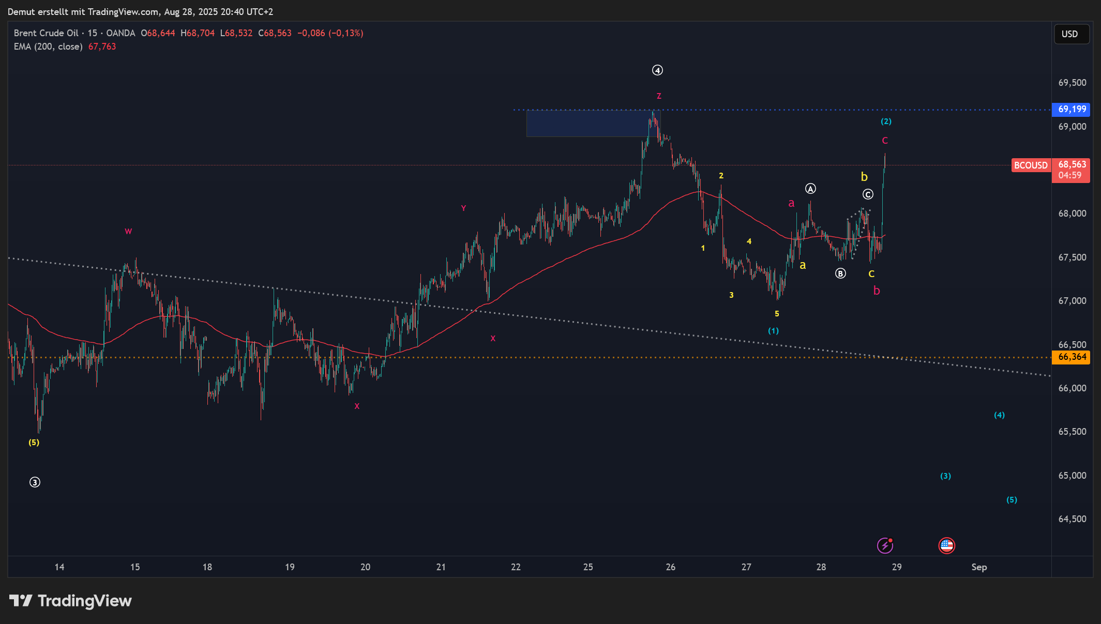Select the circled 4 wave label
This screenshot has width=1101, height=624.
pyautogui.click(x=657, y=70)
